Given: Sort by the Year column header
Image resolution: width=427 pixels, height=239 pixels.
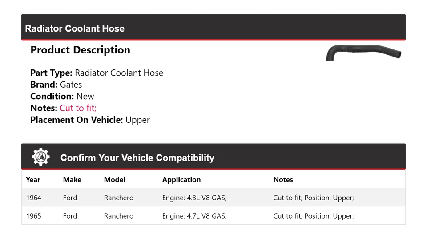Looking at the screenshot, I should tap(33, 180).
